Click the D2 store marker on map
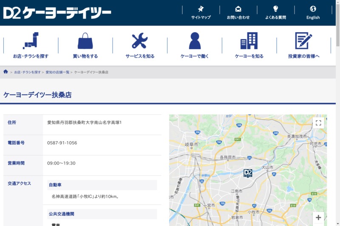The image size is (340, 226). [248, 173]
